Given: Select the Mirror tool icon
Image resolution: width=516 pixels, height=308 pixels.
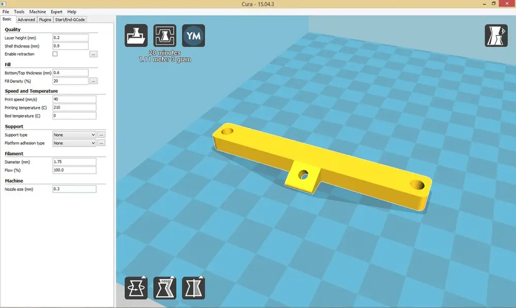Looking at the screenshot, I should (x=193, y=288).
